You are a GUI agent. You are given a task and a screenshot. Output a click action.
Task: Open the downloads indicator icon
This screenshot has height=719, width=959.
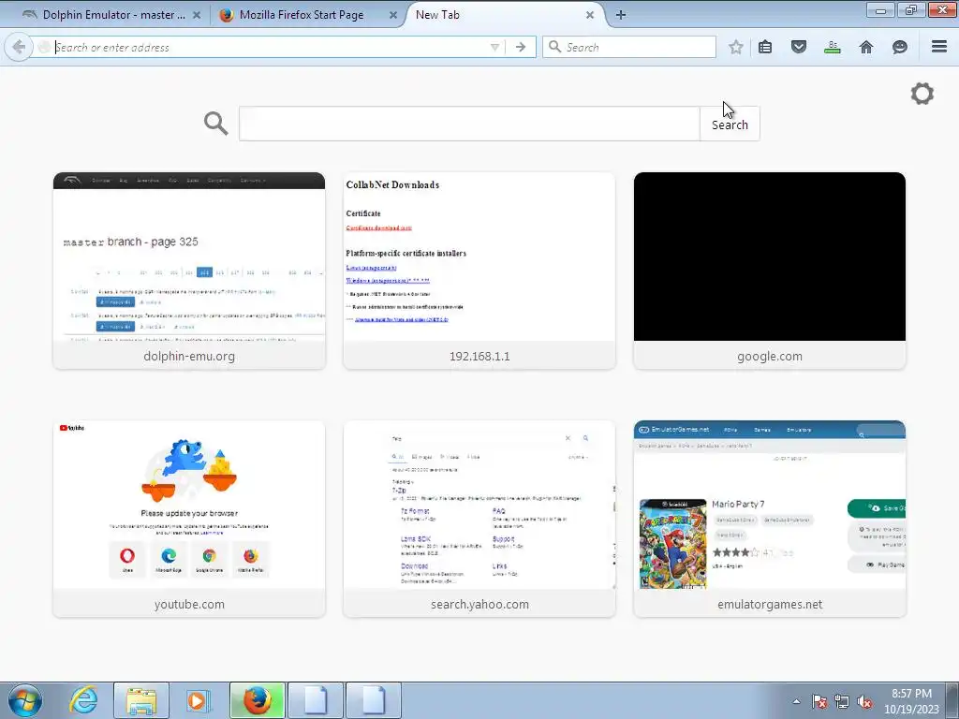(x=833, y=47)
